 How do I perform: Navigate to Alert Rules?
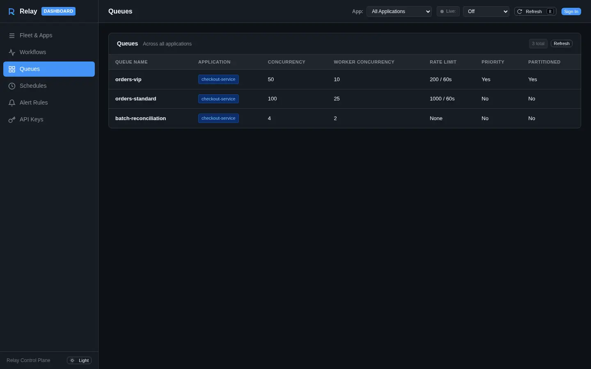49,102
